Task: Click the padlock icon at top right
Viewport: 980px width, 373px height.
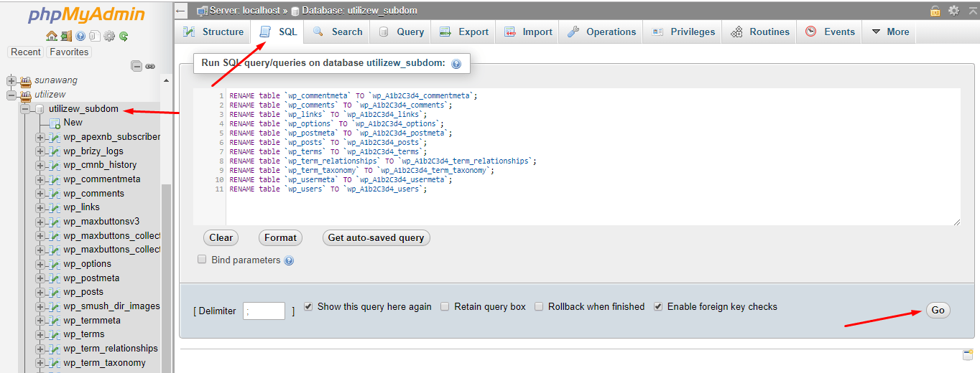Action: point(935,11)
